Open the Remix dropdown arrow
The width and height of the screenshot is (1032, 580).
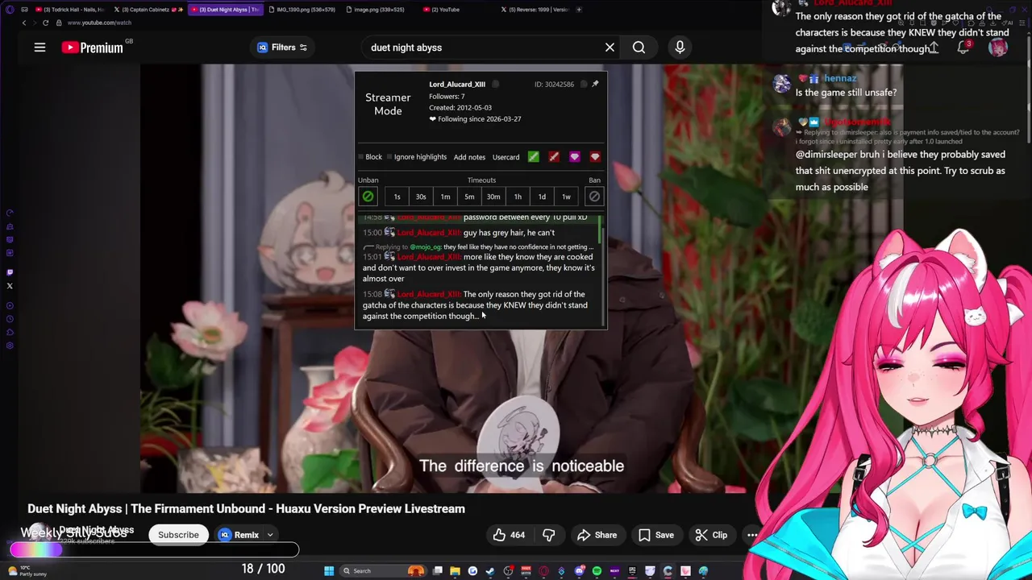tap(270, 535)
